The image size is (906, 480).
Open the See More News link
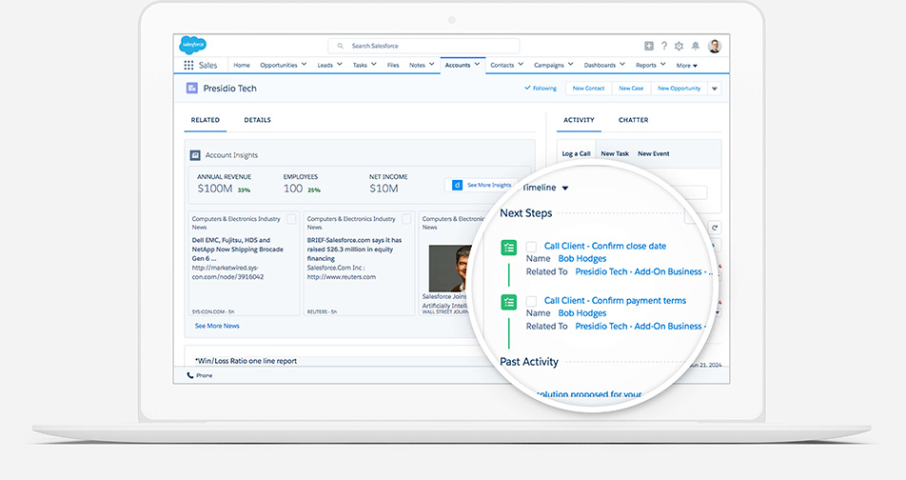pos(217,326)
